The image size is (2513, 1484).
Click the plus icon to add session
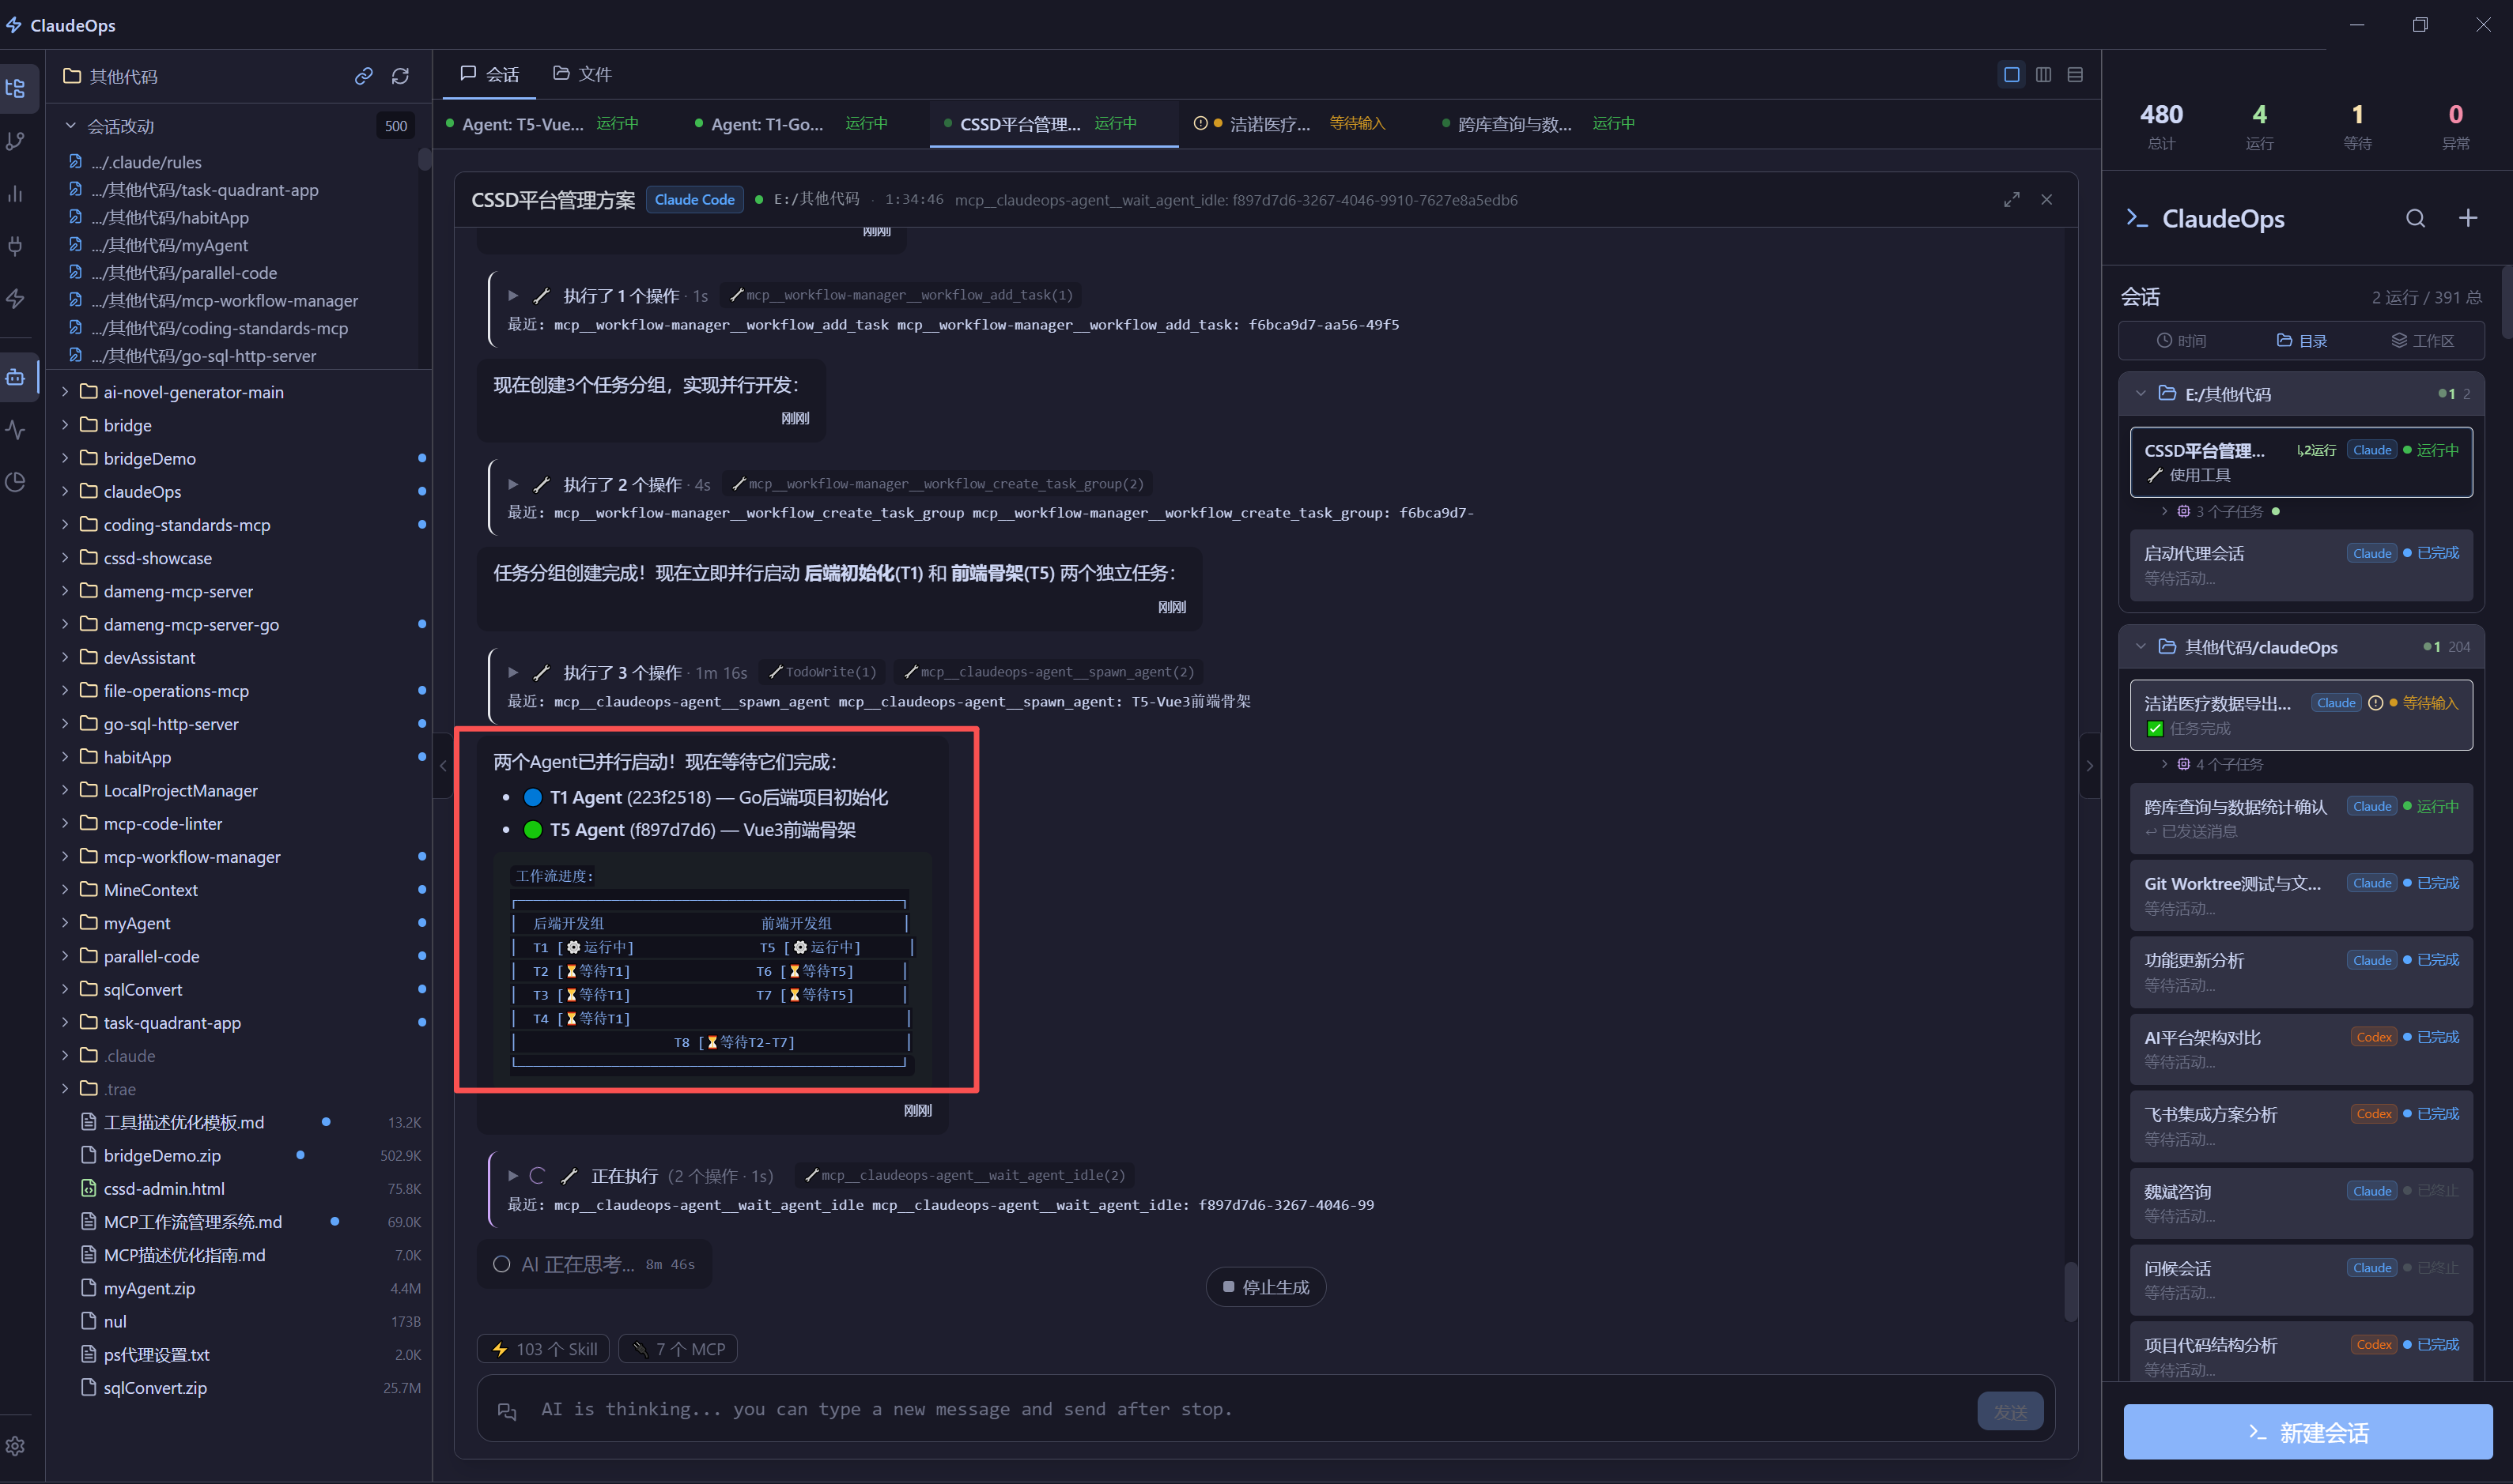tap(2468, 218)
